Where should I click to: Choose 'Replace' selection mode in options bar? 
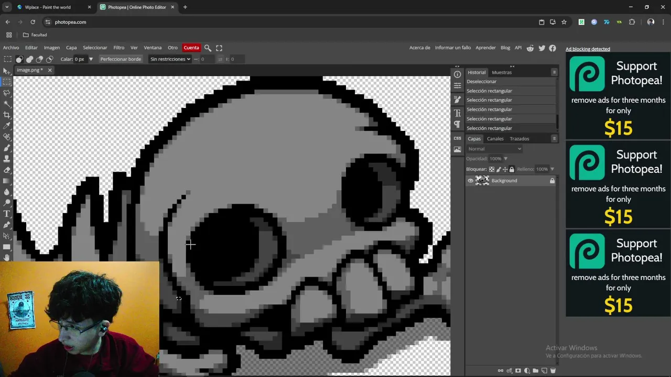click(x=19, y=59)
